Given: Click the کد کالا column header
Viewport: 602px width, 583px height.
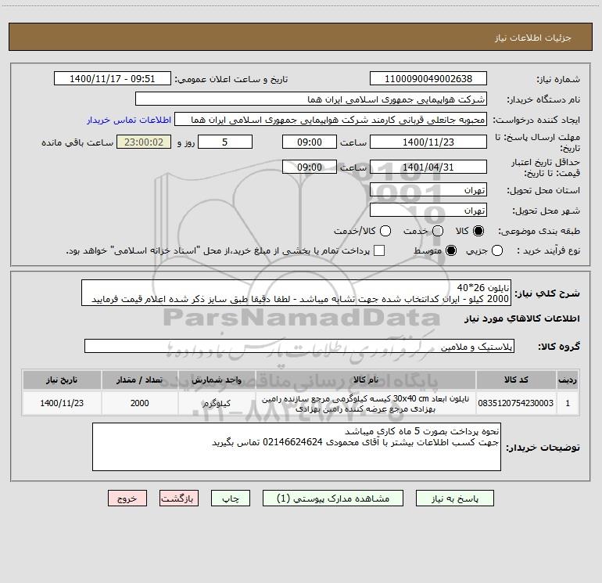Looking at the screenshot, I should point(516,380).
